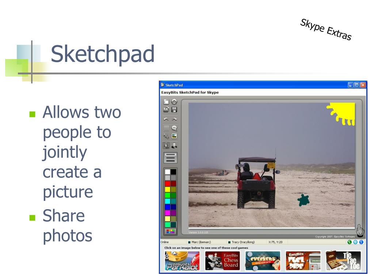Pick the bright blue color swatch
Image resolution: width=374 pixels, height=280 pixels.
(x=168, y=207)
